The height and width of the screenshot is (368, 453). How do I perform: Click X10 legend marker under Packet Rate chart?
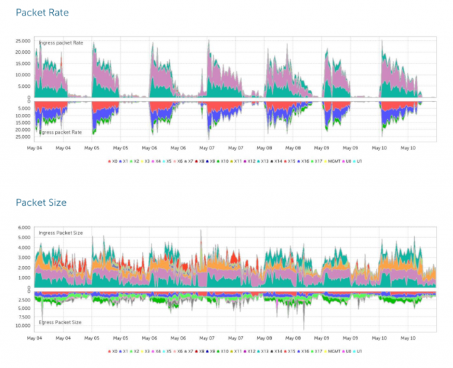[219, 161]
